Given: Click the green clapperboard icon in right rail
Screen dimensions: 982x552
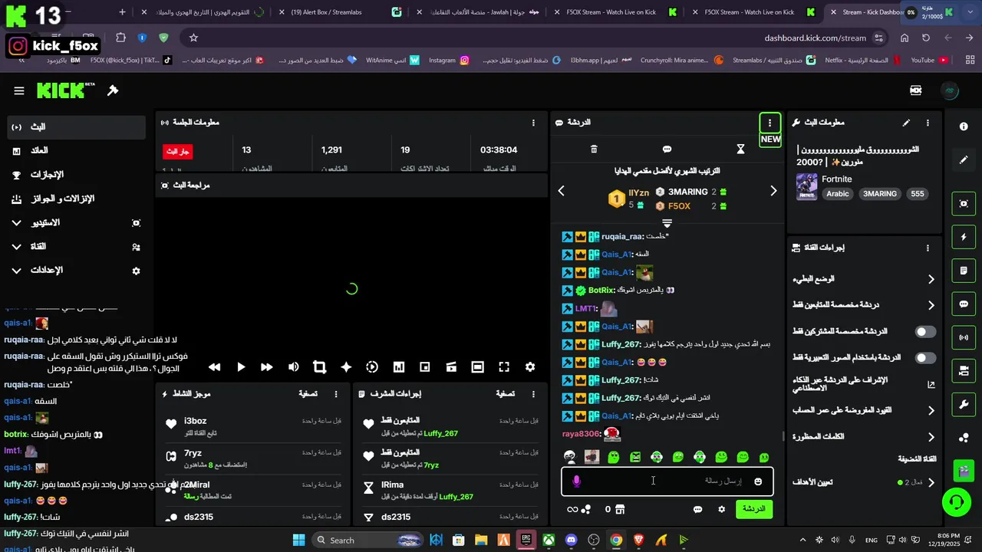Looking at the screenshot, I should 964,469.
